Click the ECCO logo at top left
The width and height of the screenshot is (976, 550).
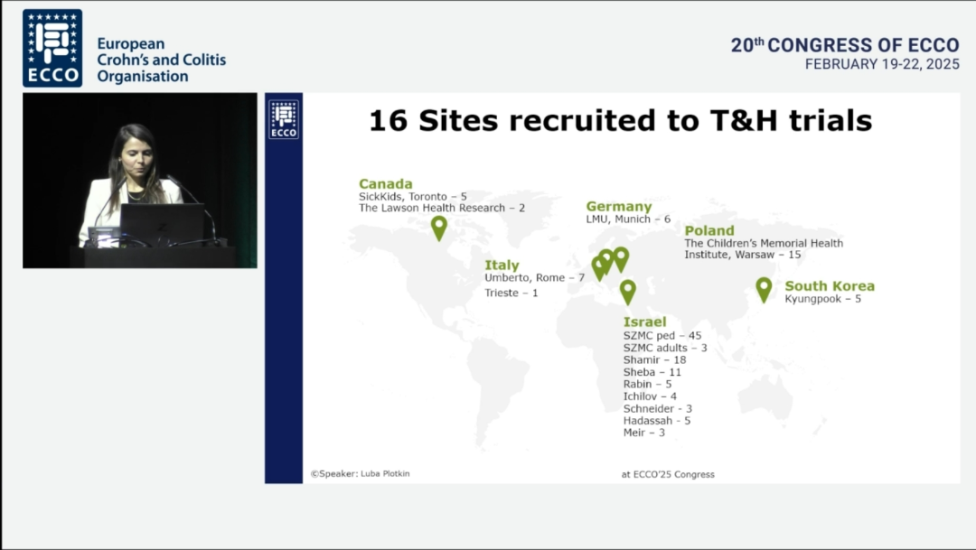click(52, 48)
